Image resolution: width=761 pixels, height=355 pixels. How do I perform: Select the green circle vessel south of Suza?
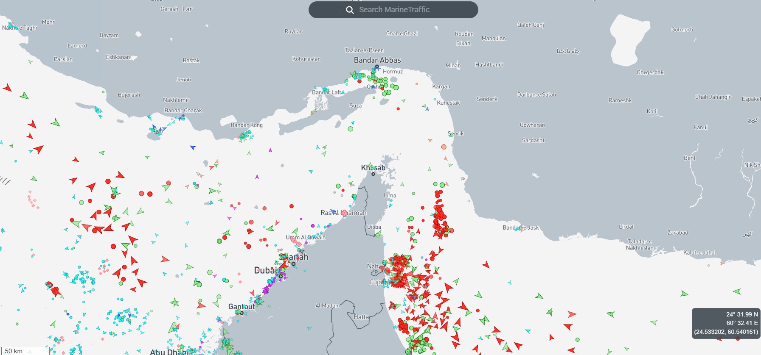tap(351, 129)
